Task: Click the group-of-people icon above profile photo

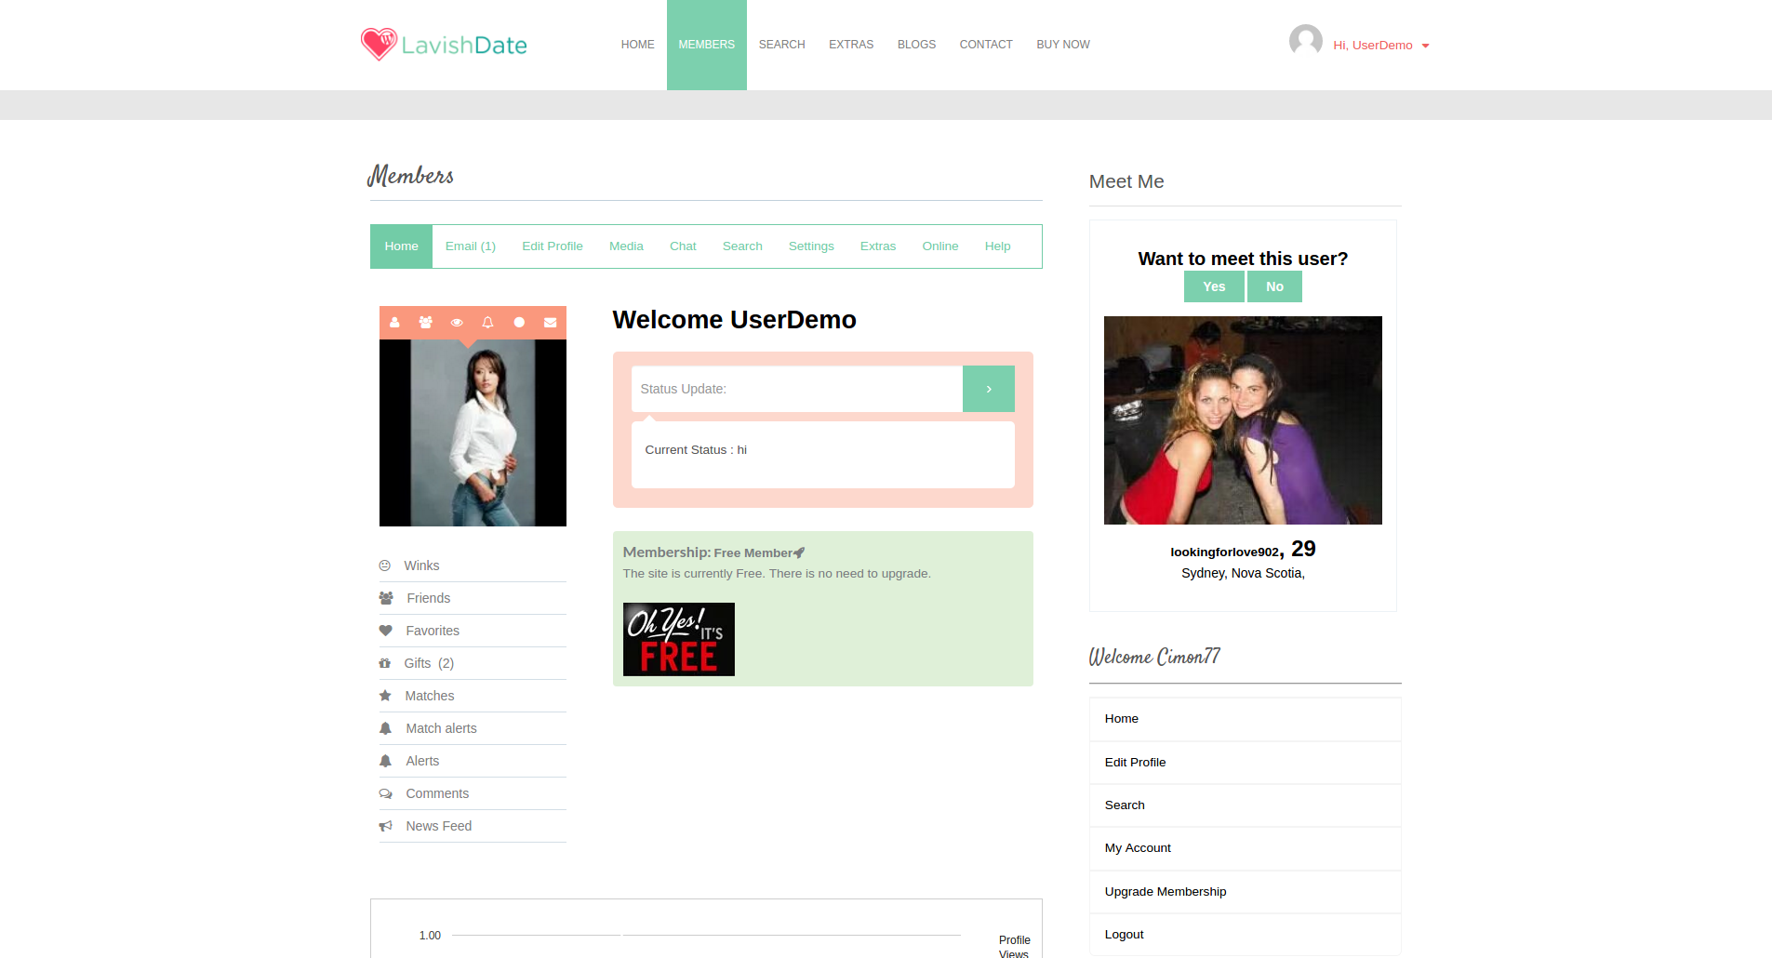Action: click(425, 323)
